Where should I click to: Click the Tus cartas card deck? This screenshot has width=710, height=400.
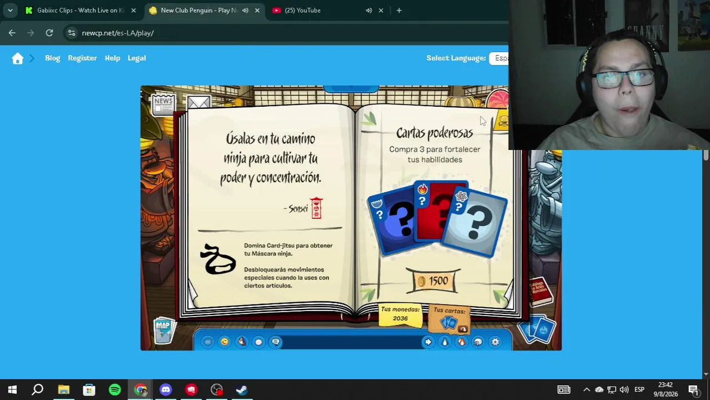[x=449, y=319]
